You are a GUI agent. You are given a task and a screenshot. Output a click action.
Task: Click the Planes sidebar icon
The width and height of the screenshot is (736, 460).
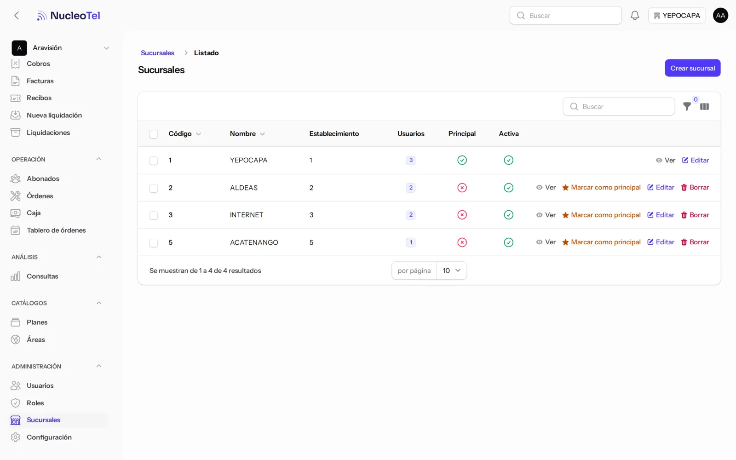pyautogui.click(x=16, y=322)
